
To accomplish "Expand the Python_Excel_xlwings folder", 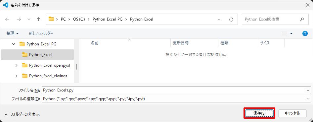I will [16, 76].
